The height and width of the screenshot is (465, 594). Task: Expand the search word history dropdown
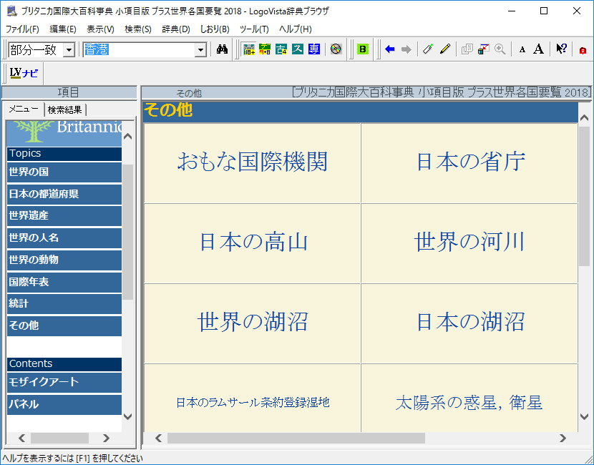point(200,49)
